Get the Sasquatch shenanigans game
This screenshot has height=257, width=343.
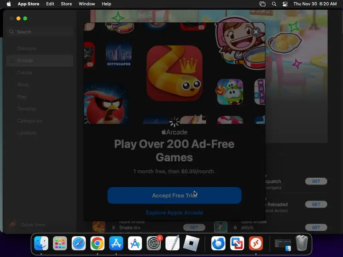click(316, 181)
